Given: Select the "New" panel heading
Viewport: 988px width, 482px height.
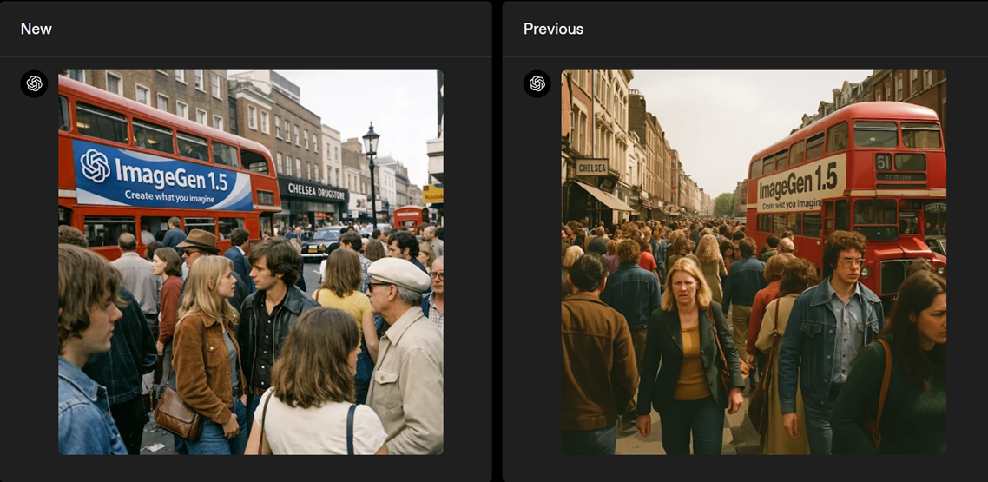Looking at the screenshot, I should [36, 29].
